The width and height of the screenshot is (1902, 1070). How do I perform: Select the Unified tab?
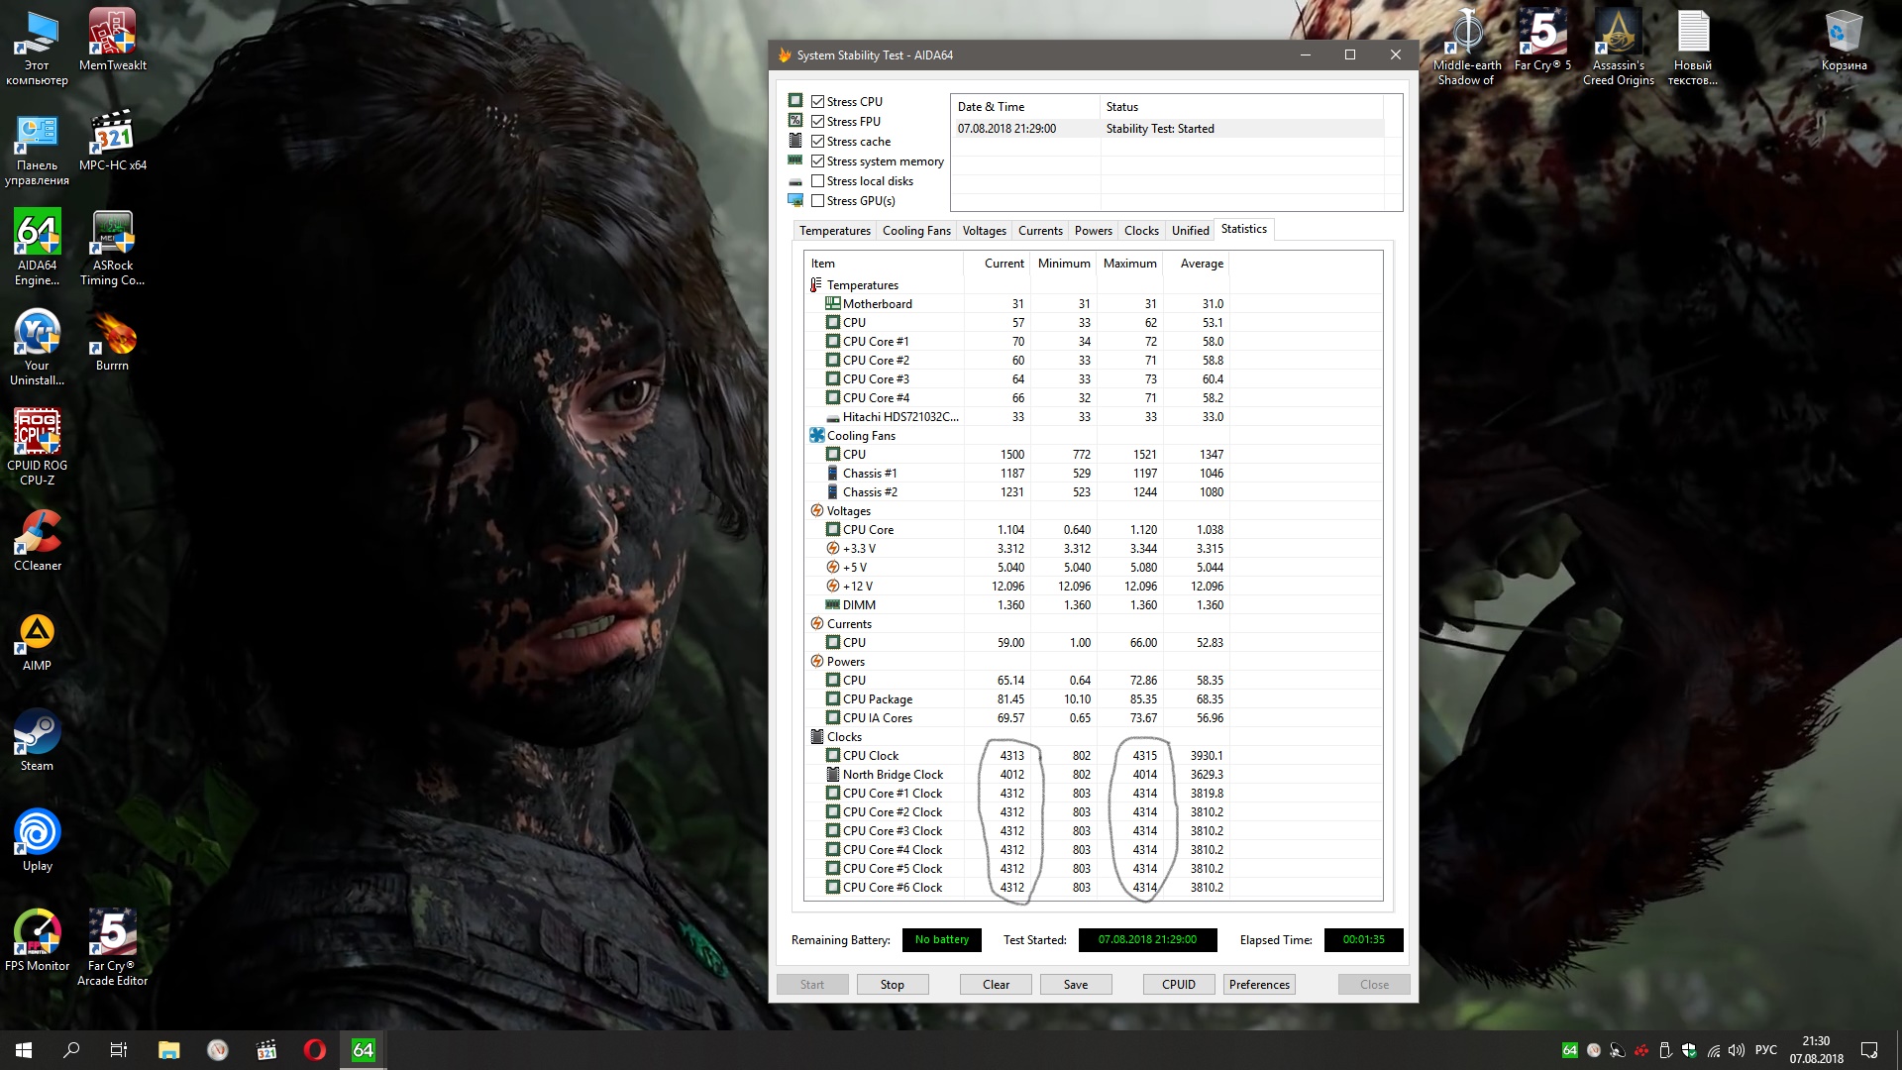[1190, 231]
